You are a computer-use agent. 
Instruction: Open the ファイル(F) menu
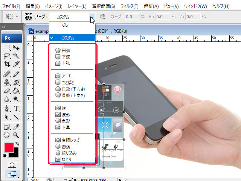[x=11, y=6]
